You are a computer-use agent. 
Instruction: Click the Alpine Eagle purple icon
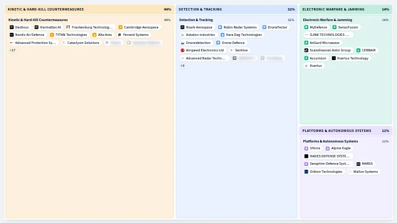[x=328, y=149]
